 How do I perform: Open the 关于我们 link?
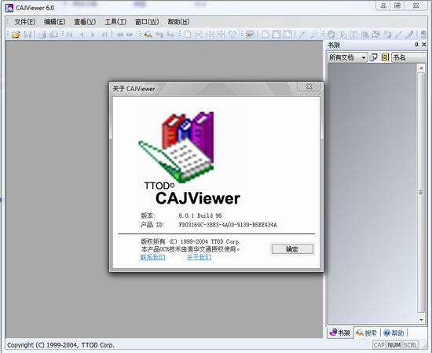(x=199, y=257)
